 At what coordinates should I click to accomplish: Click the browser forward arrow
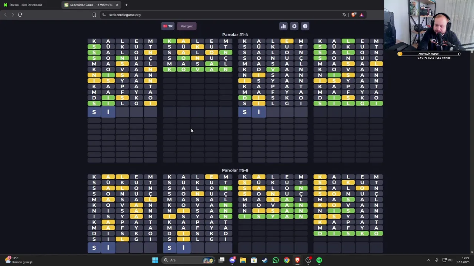(13, 15)
